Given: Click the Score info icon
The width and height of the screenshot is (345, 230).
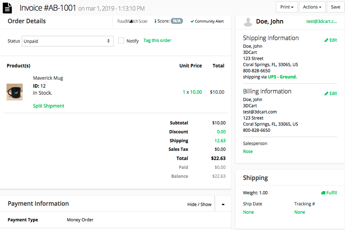Looking at the screenshot, I should click(x=155, y=21).
